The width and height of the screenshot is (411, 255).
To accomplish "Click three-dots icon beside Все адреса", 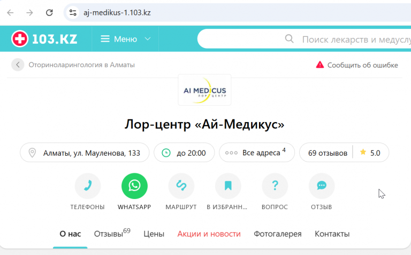I will coord(231,153).
